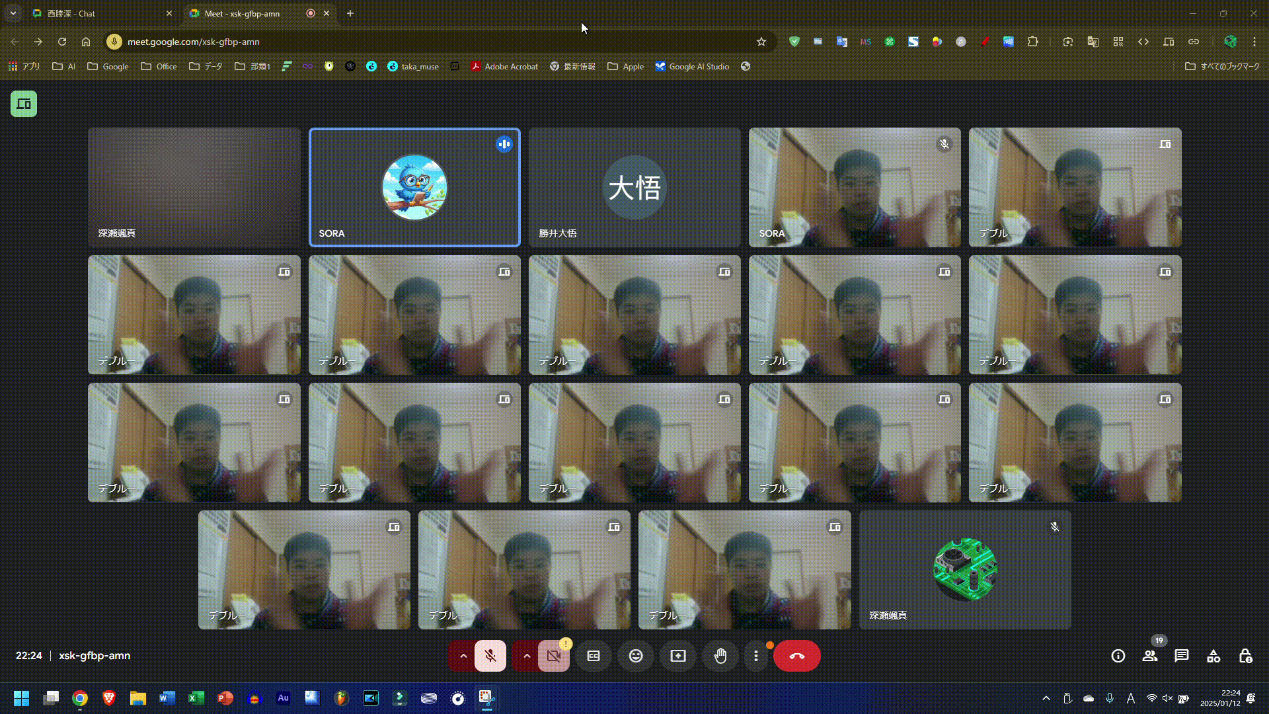
Task: Open meeting details info icon
Action: coord(1118,656)
